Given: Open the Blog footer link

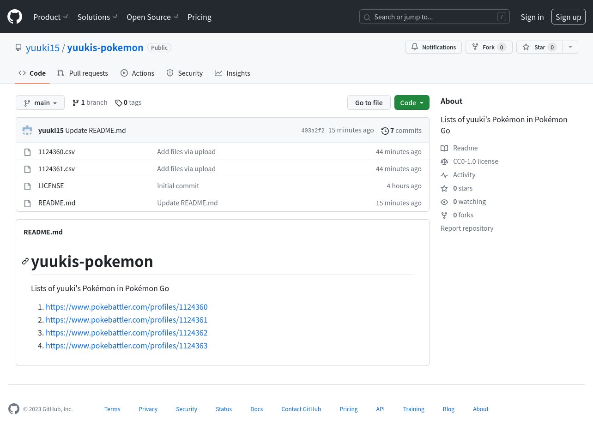Looking at the screenshot, I should pos(448,409).
